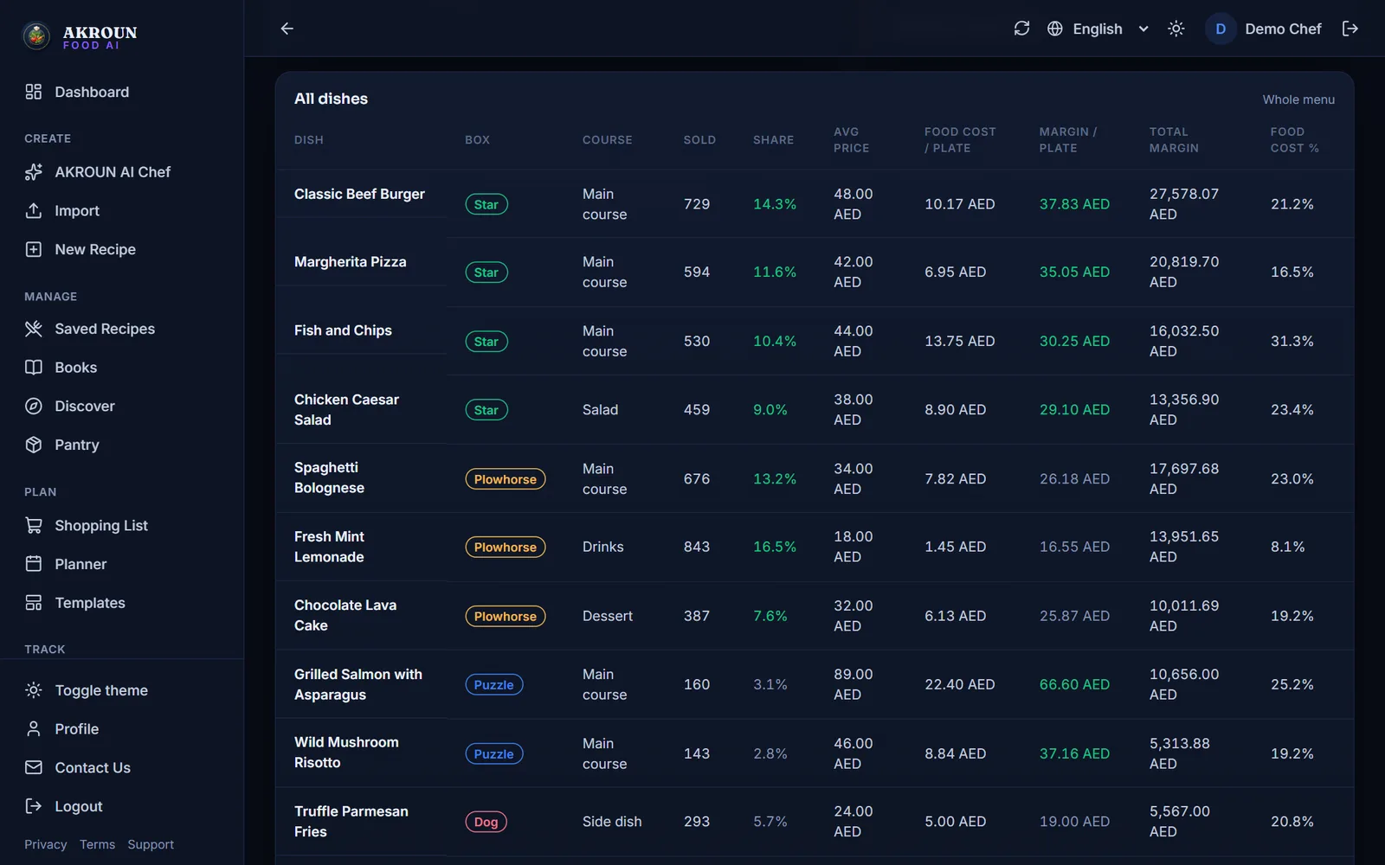Open the Dashboard icon in sidebar
1385x865 pixels.
click(x=34, y=92)
